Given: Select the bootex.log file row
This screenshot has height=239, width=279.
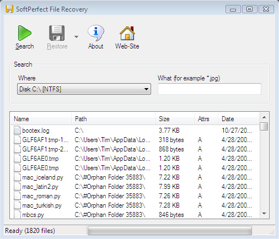Looking at the screenshot, I should click(135, 131).
